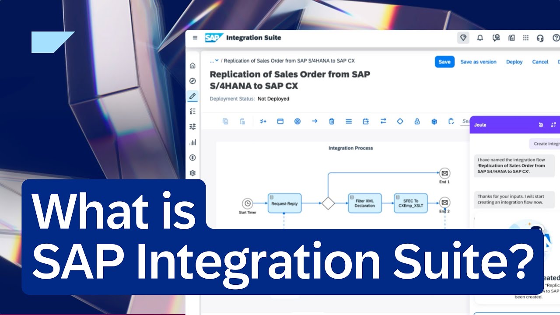Open the feedback chat icon in the header

click(496, 38)
